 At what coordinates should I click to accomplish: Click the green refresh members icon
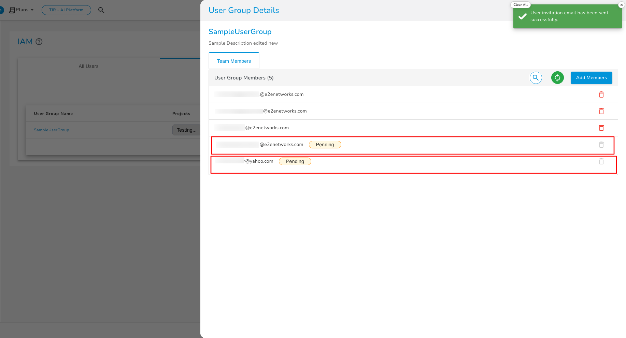coord(557,78)
